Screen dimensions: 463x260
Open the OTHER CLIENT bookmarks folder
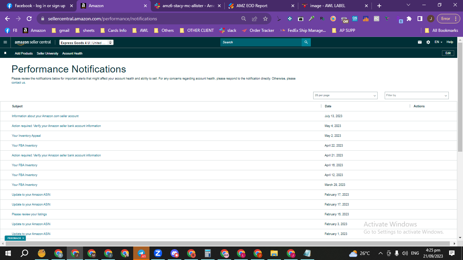pos(197,30)
